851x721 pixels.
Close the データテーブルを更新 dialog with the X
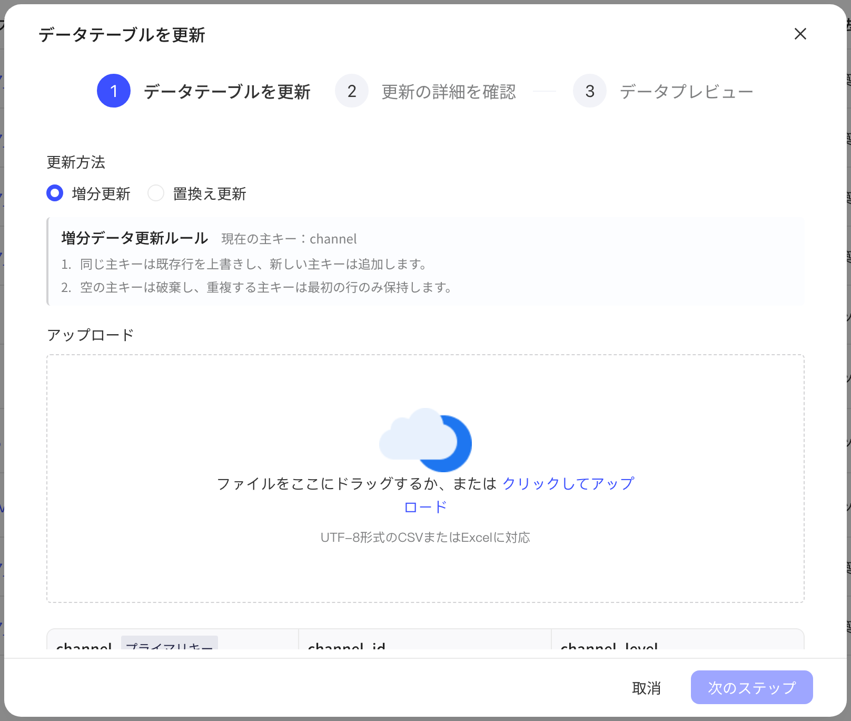tap(800, 34)
